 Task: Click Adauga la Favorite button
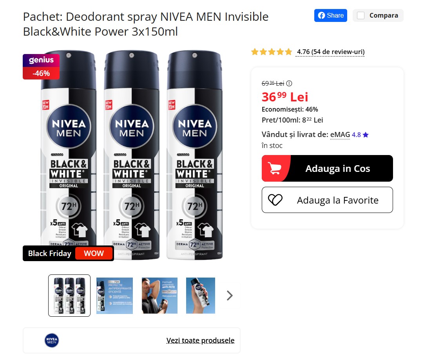(x=327, y=200)
